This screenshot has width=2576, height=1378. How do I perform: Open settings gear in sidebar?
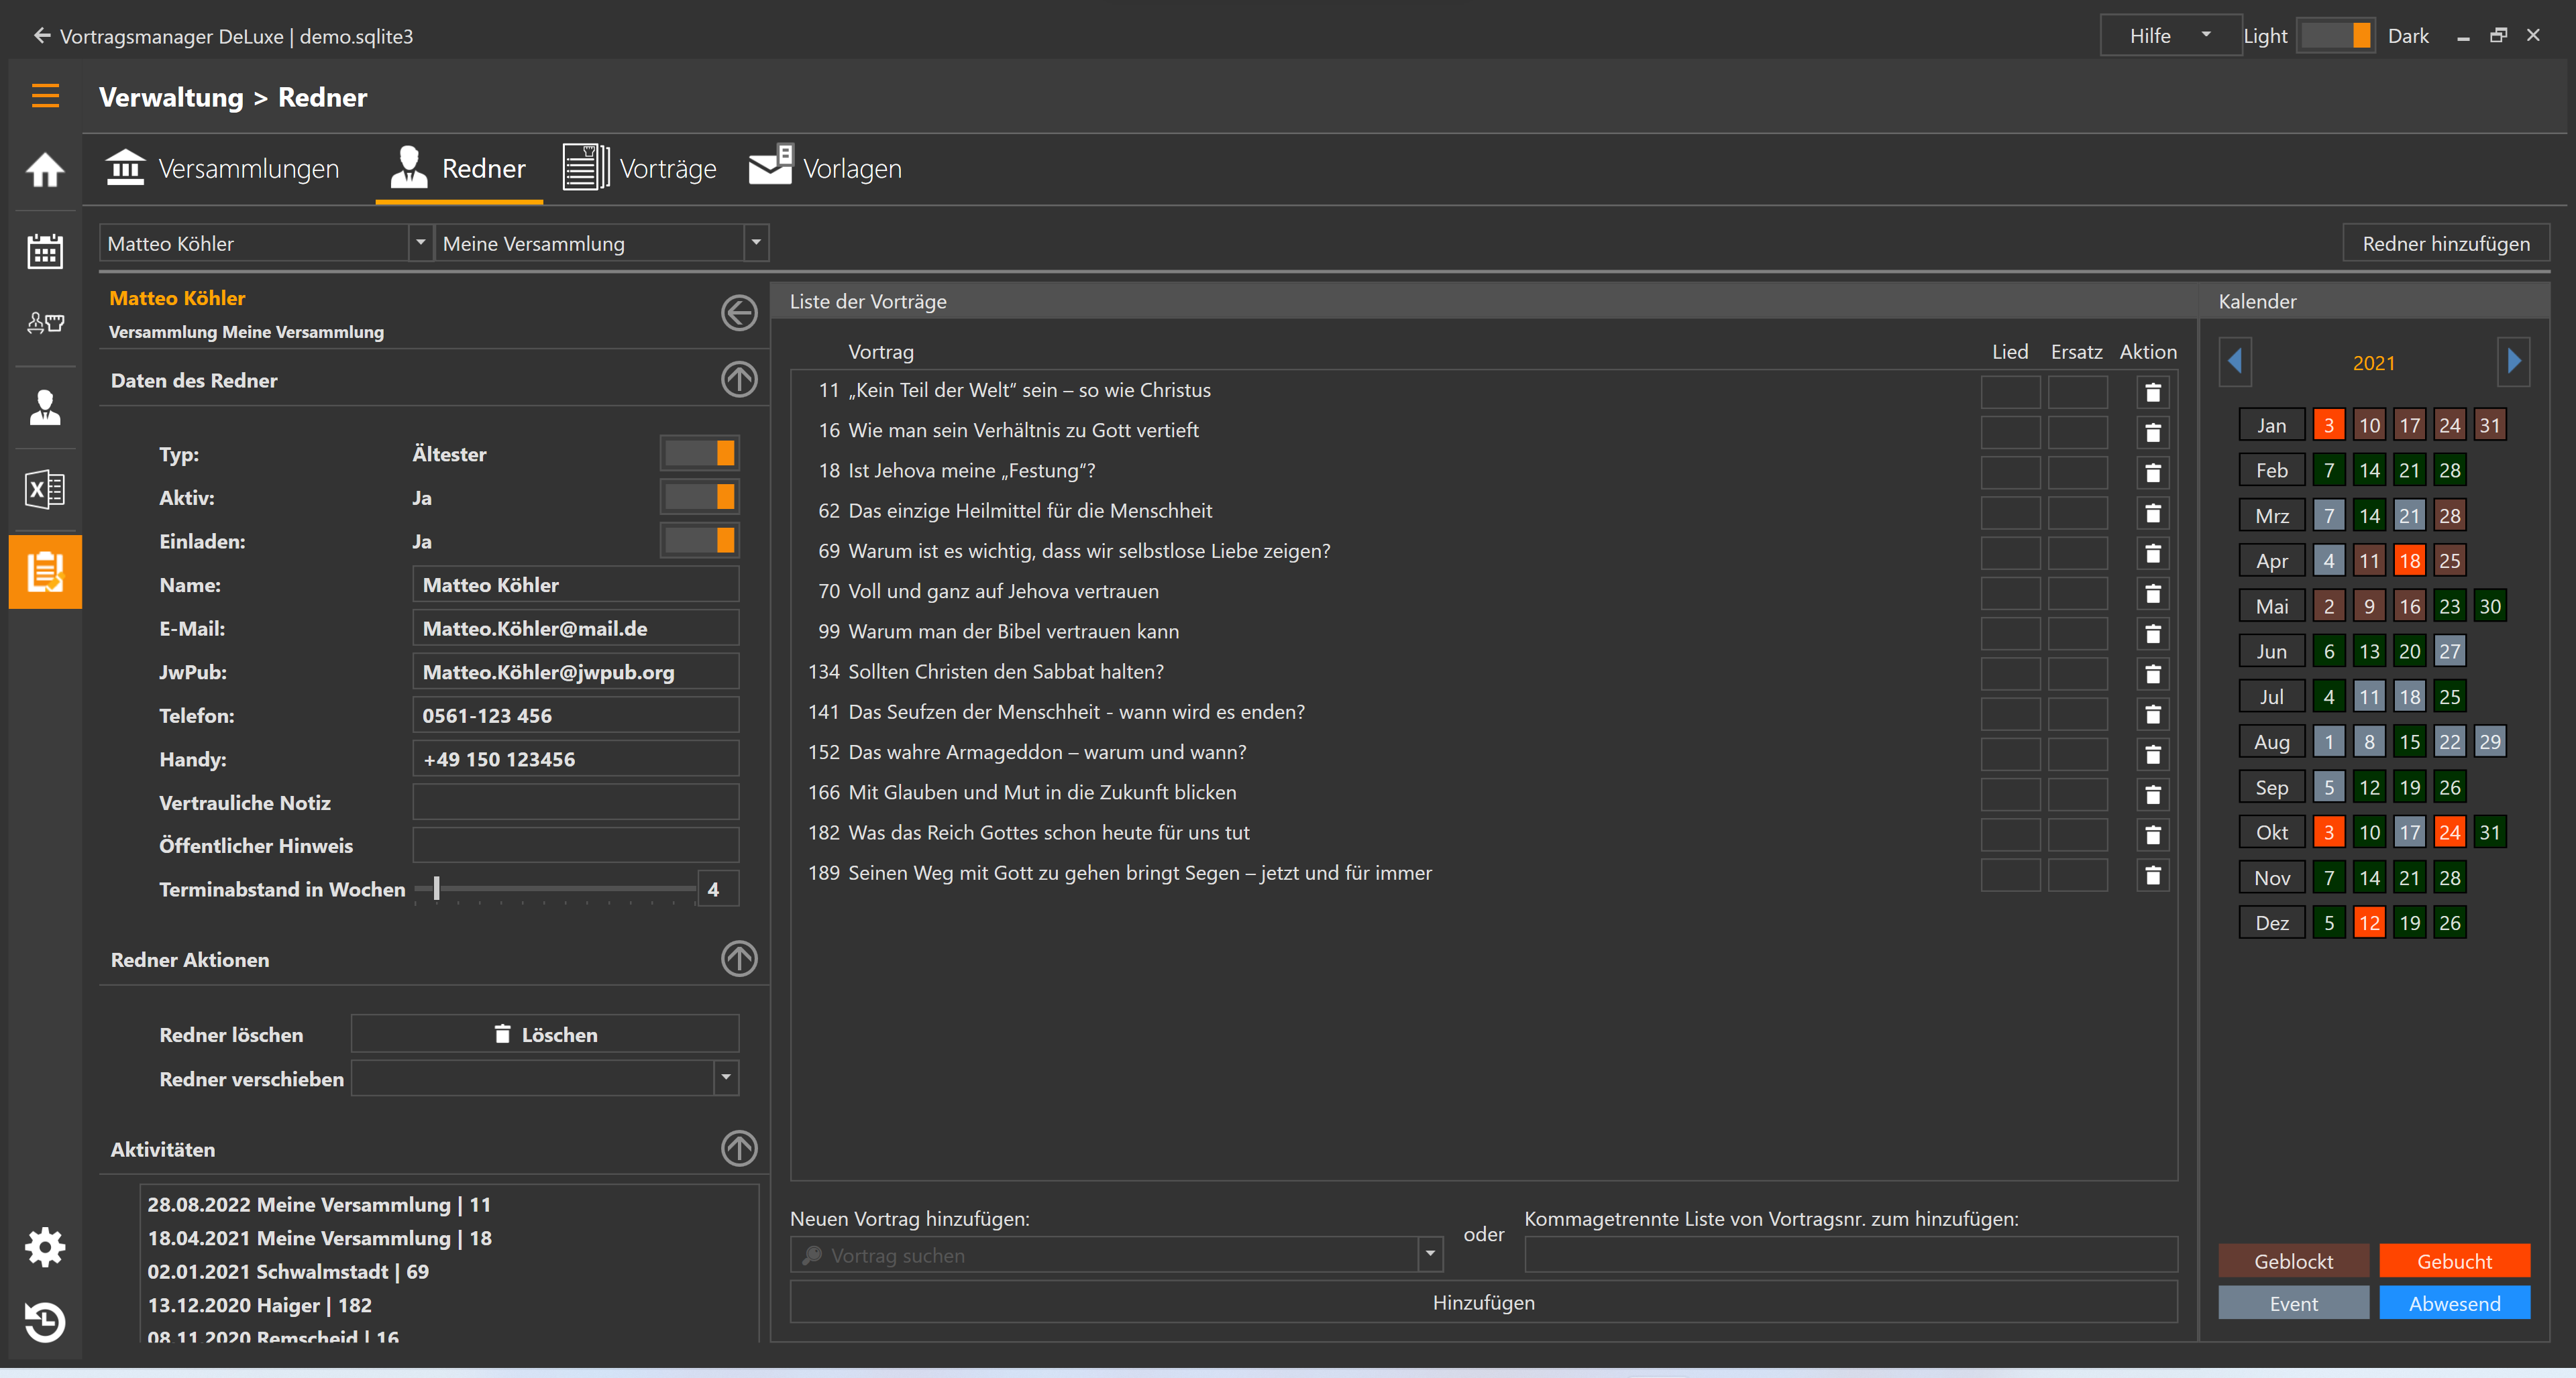(45, 1247)
